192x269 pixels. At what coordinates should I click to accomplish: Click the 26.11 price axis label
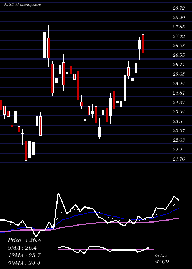[x=179, y=65]
